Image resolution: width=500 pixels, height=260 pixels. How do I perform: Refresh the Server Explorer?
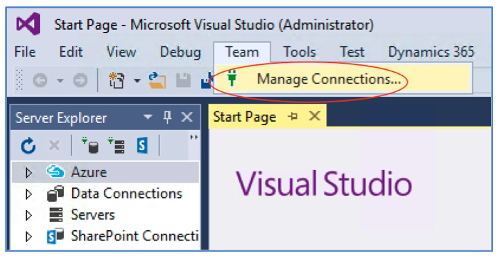pyautogui.click(x=28, y=146)
